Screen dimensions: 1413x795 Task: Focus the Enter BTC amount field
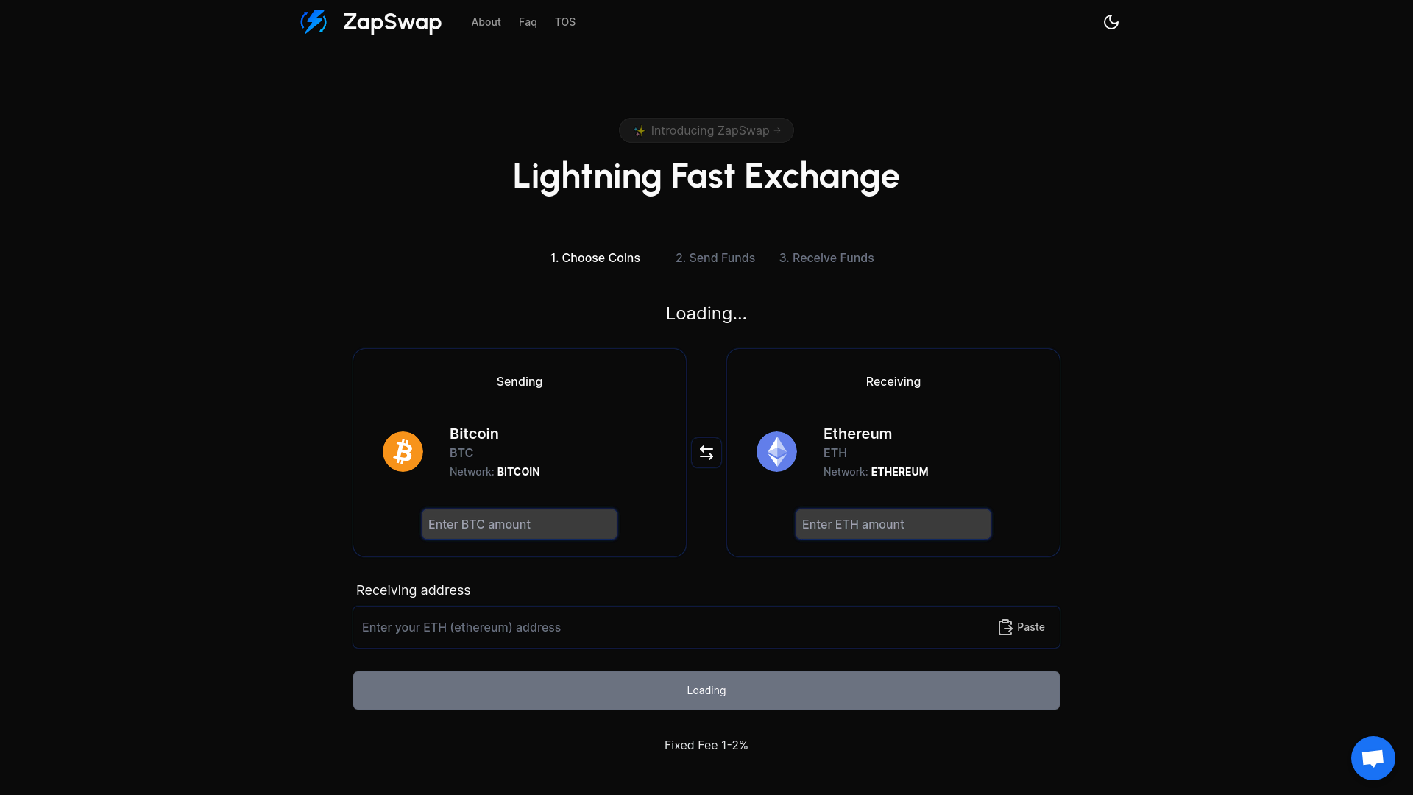pos(519,524)
